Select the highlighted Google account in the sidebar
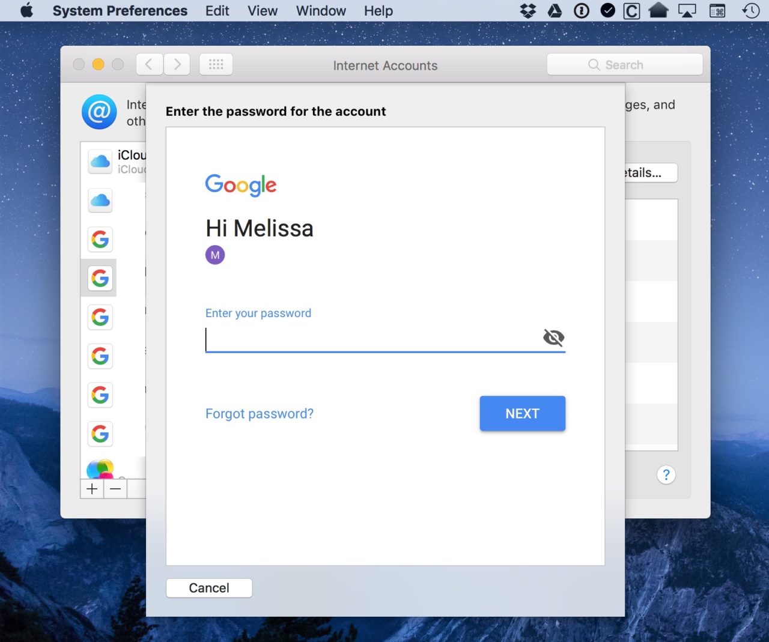 (x=100, y=278)
